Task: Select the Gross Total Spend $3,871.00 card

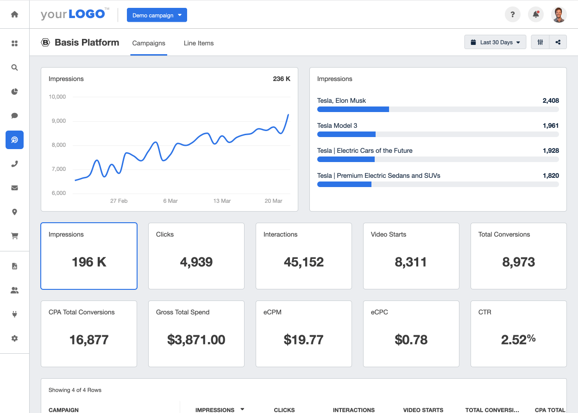Action: (x=196, y=334)
